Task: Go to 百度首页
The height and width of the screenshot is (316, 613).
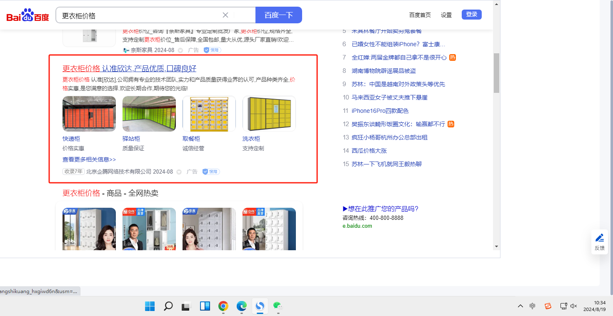Action: 420,15
